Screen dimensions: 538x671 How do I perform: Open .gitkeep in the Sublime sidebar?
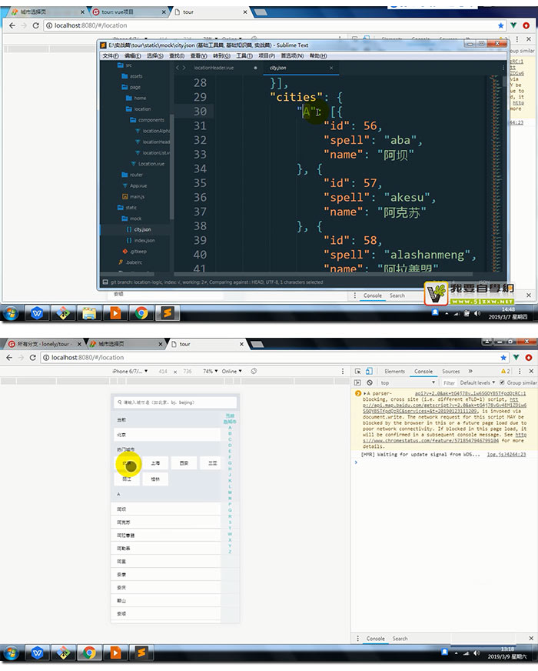pos(134,252)
